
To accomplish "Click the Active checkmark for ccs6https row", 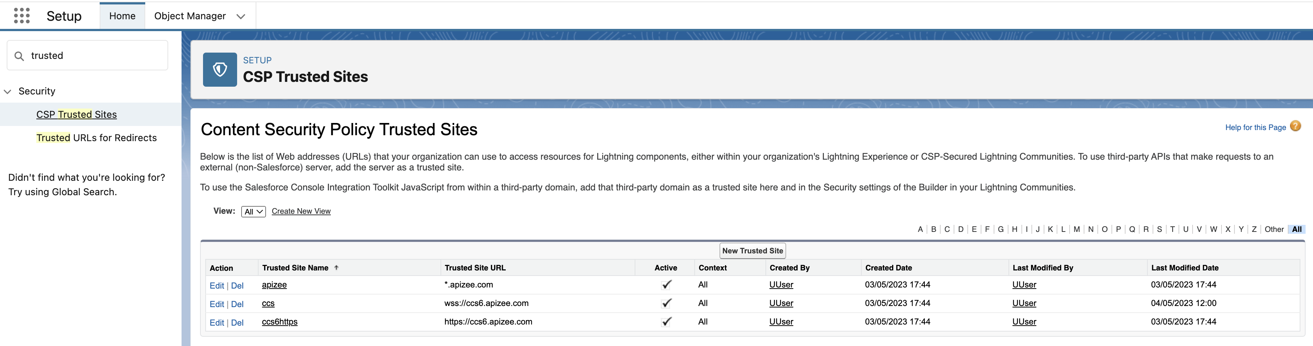I will pos(666,322).
